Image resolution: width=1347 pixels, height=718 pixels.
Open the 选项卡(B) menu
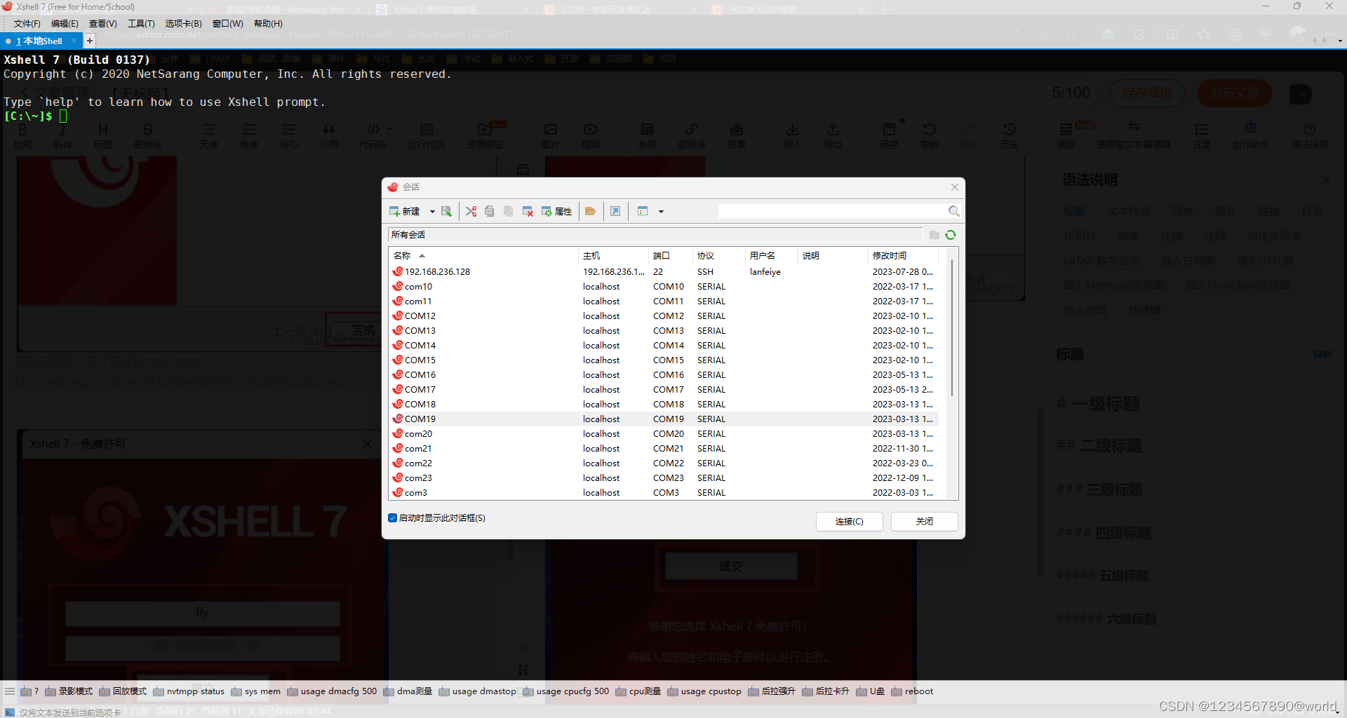(x=183, y=23)
